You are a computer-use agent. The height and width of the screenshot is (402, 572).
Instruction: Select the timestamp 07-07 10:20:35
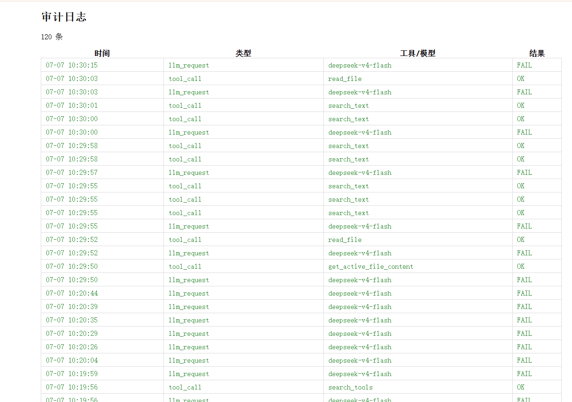[x=72, y=320]
